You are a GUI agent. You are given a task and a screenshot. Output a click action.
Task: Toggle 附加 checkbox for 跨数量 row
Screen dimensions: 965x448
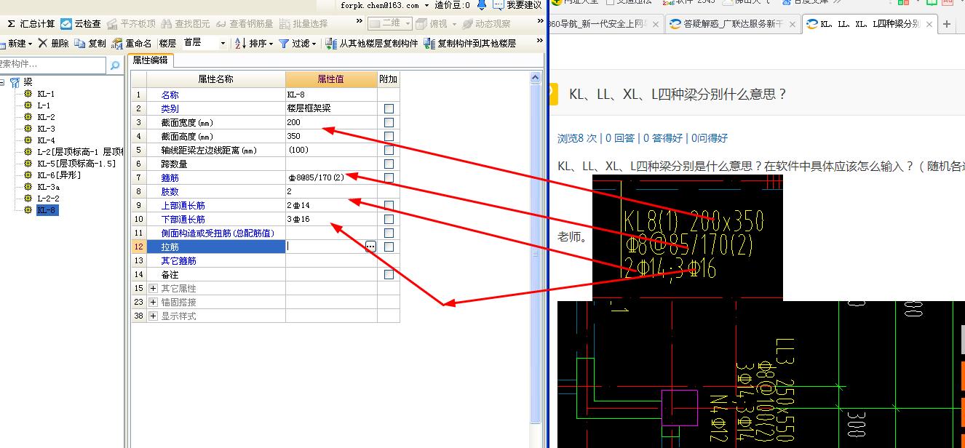click(389, 164)
